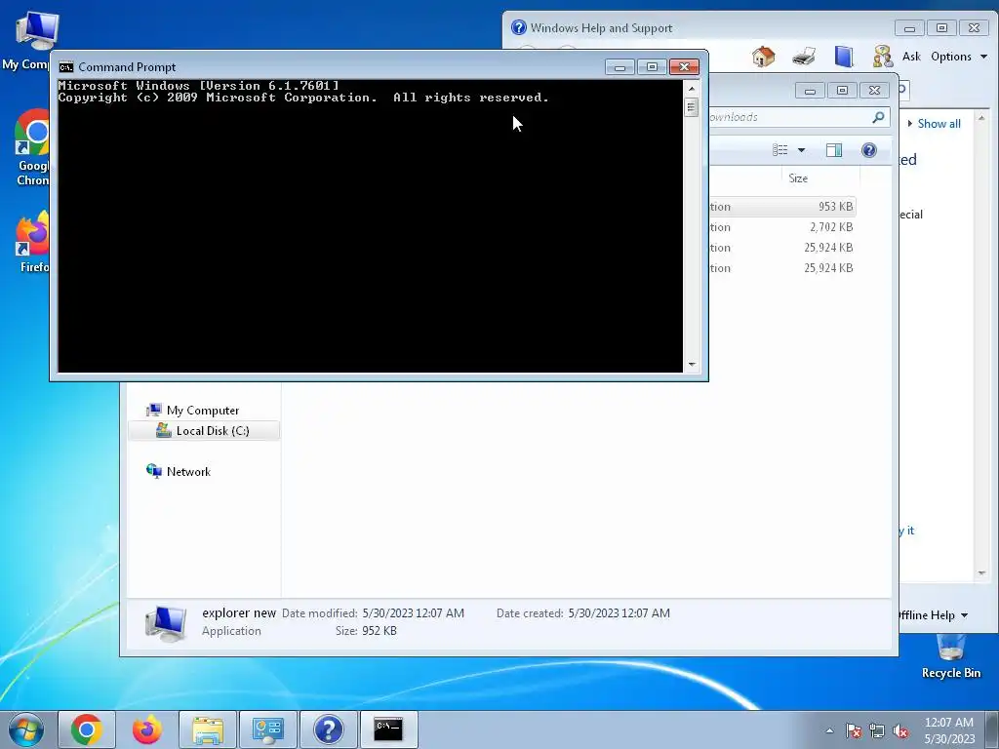Close the Command Prompt window
This screenshot has height=749, width=999.
pos(684,67)
